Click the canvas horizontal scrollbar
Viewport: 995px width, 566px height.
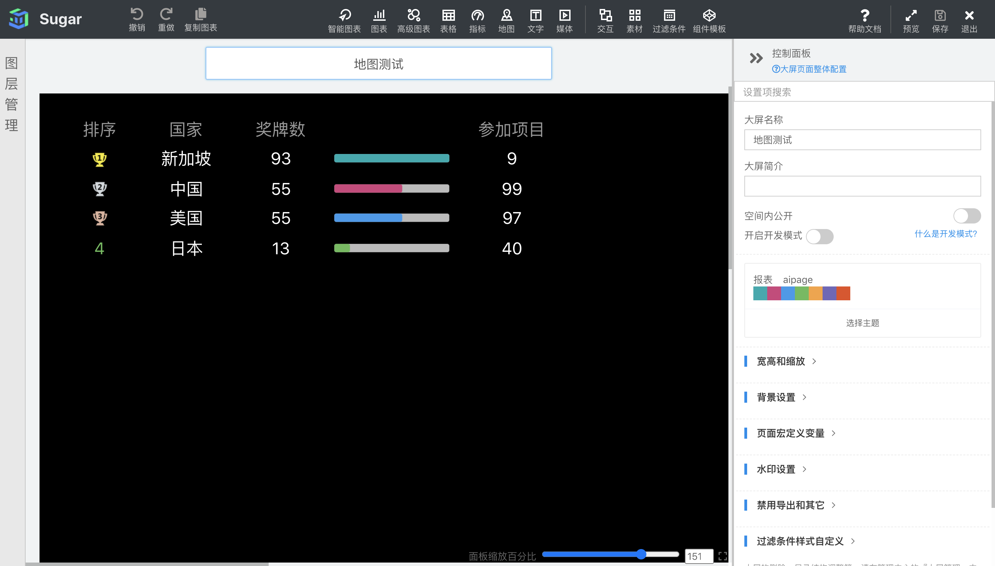point(147,564)
